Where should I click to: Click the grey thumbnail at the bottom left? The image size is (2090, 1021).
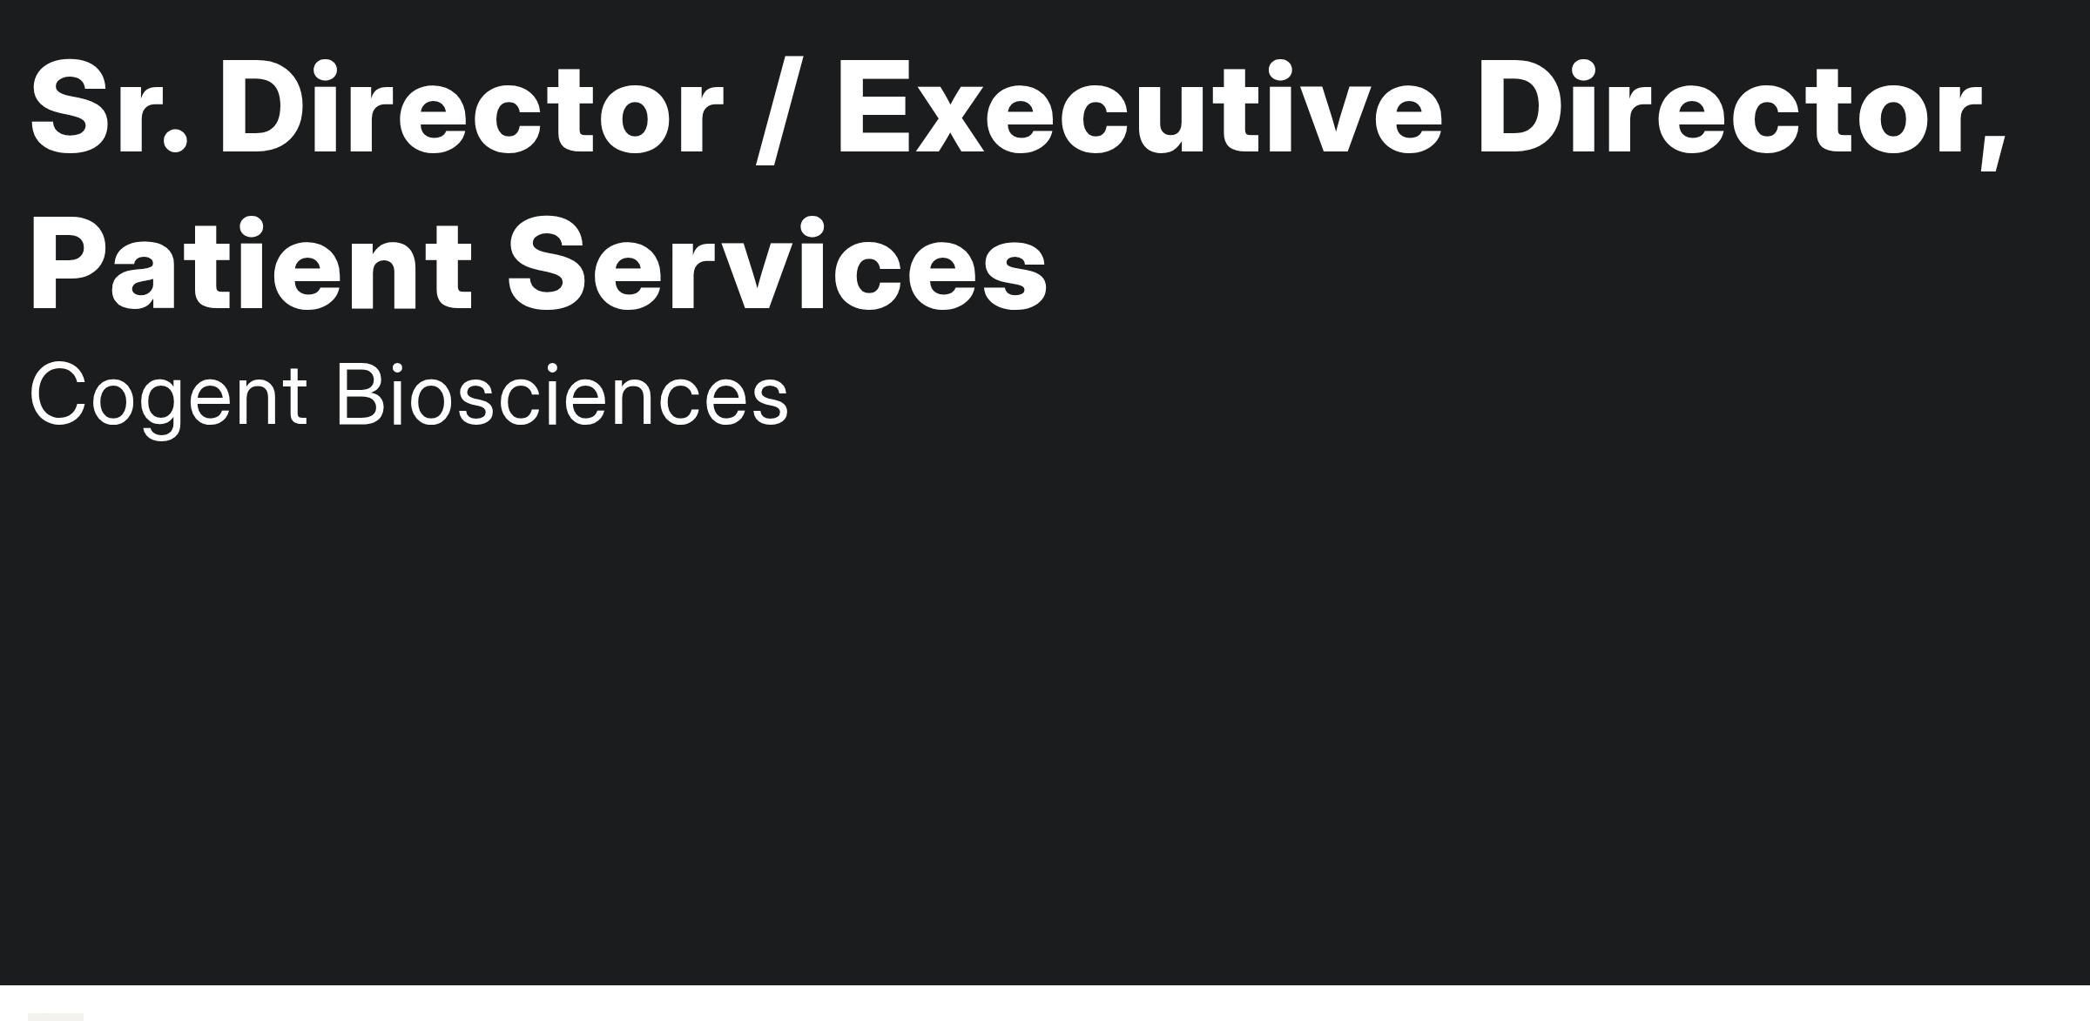click(56, 1016)
